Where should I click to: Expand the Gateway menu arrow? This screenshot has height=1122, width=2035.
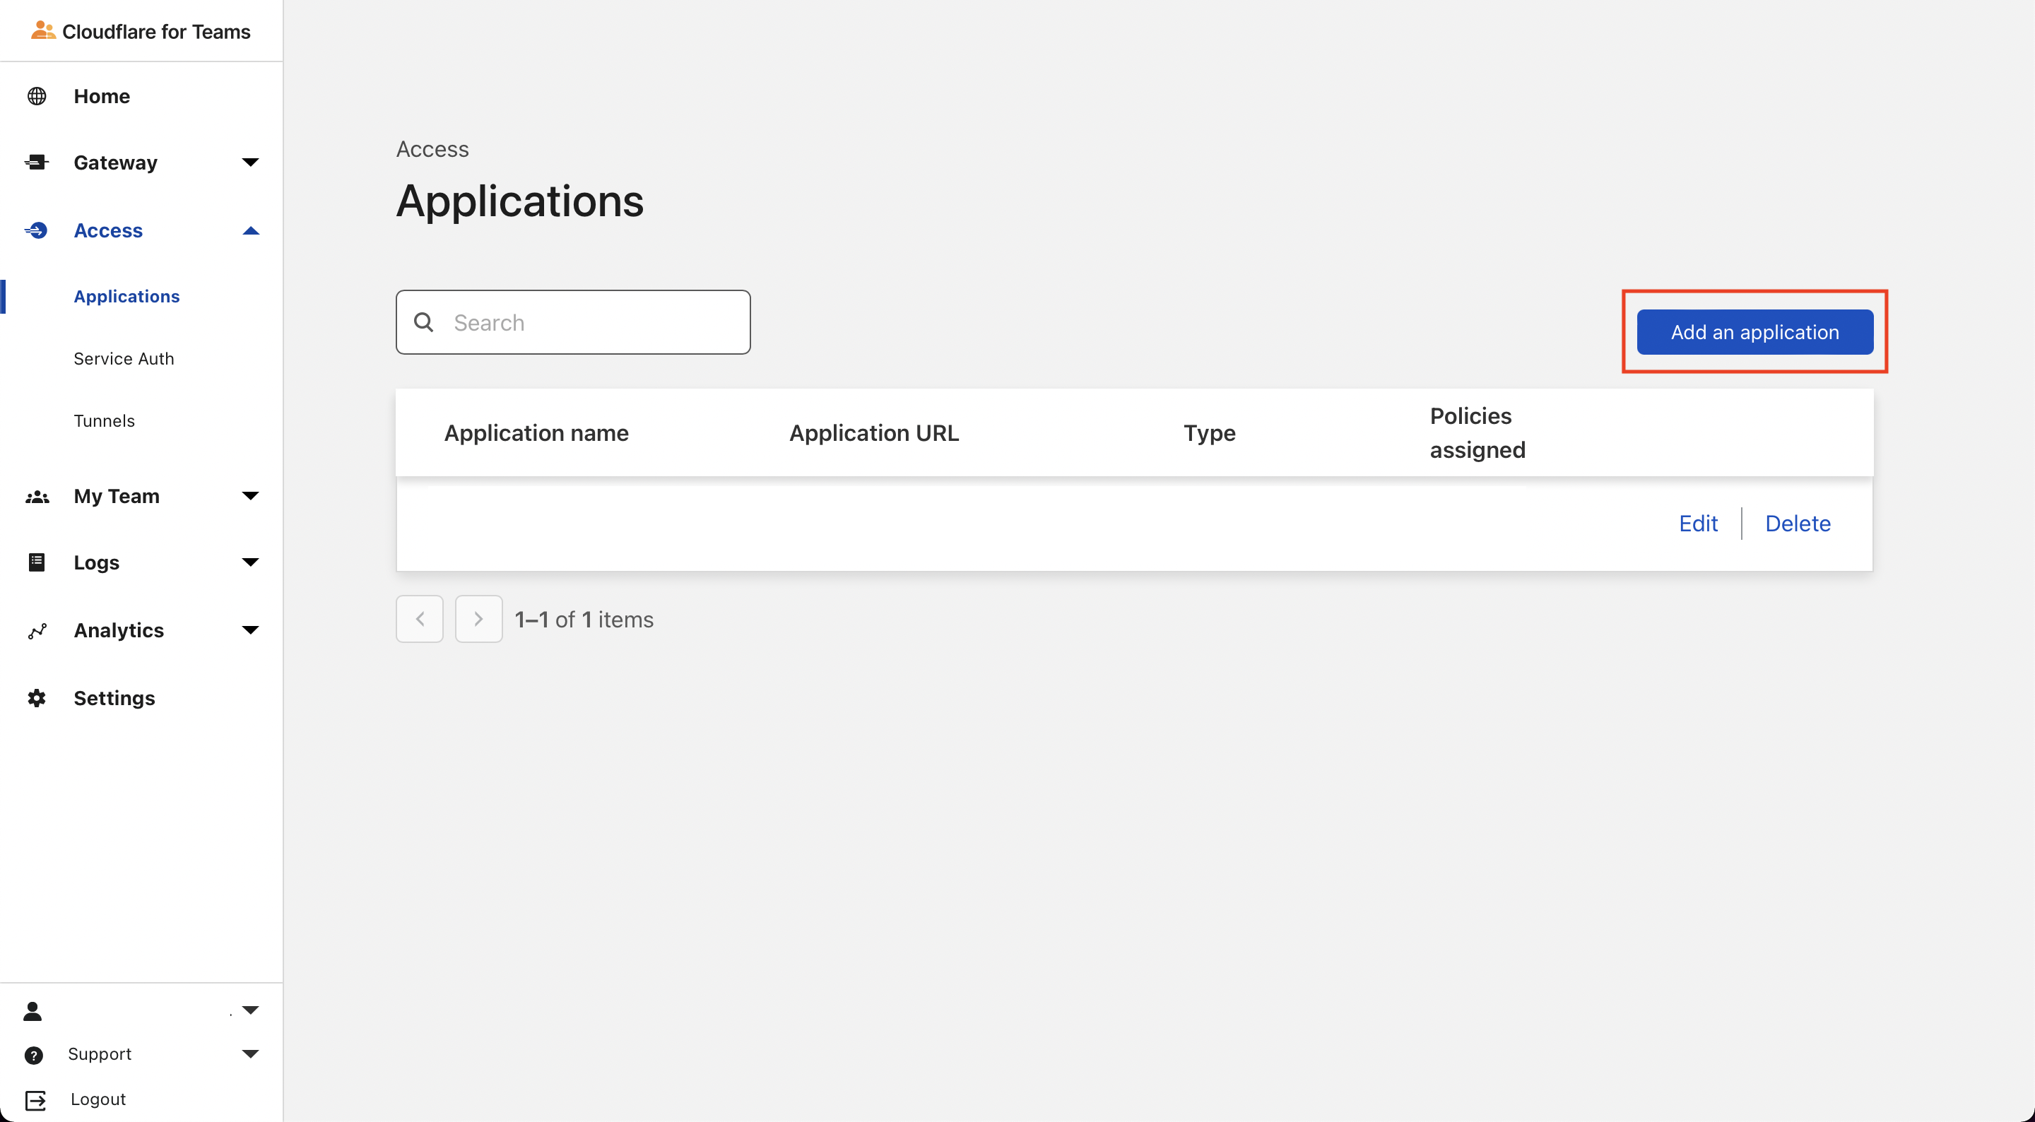(x=250, y=163)
